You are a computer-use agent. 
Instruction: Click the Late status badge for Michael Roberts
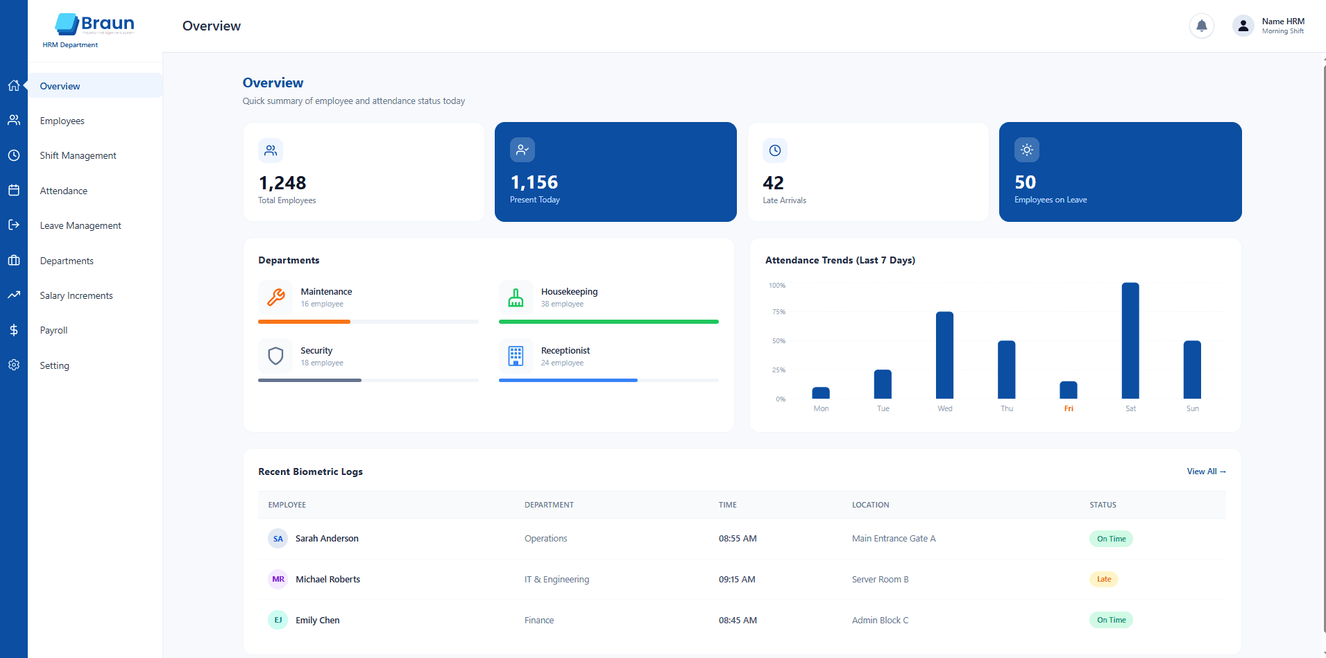click(1104, 580)
